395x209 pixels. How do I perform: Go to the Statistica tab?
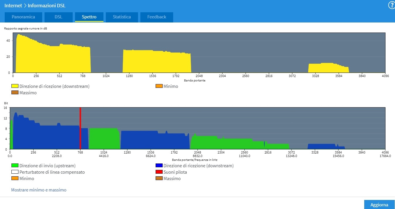click(x=122, y=17)
